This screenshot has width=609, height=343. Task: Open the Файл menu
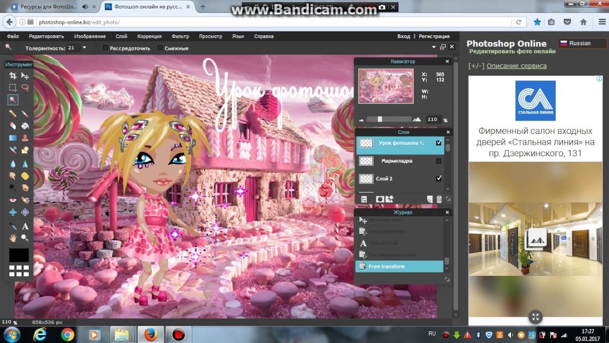[x=13, y=36]
